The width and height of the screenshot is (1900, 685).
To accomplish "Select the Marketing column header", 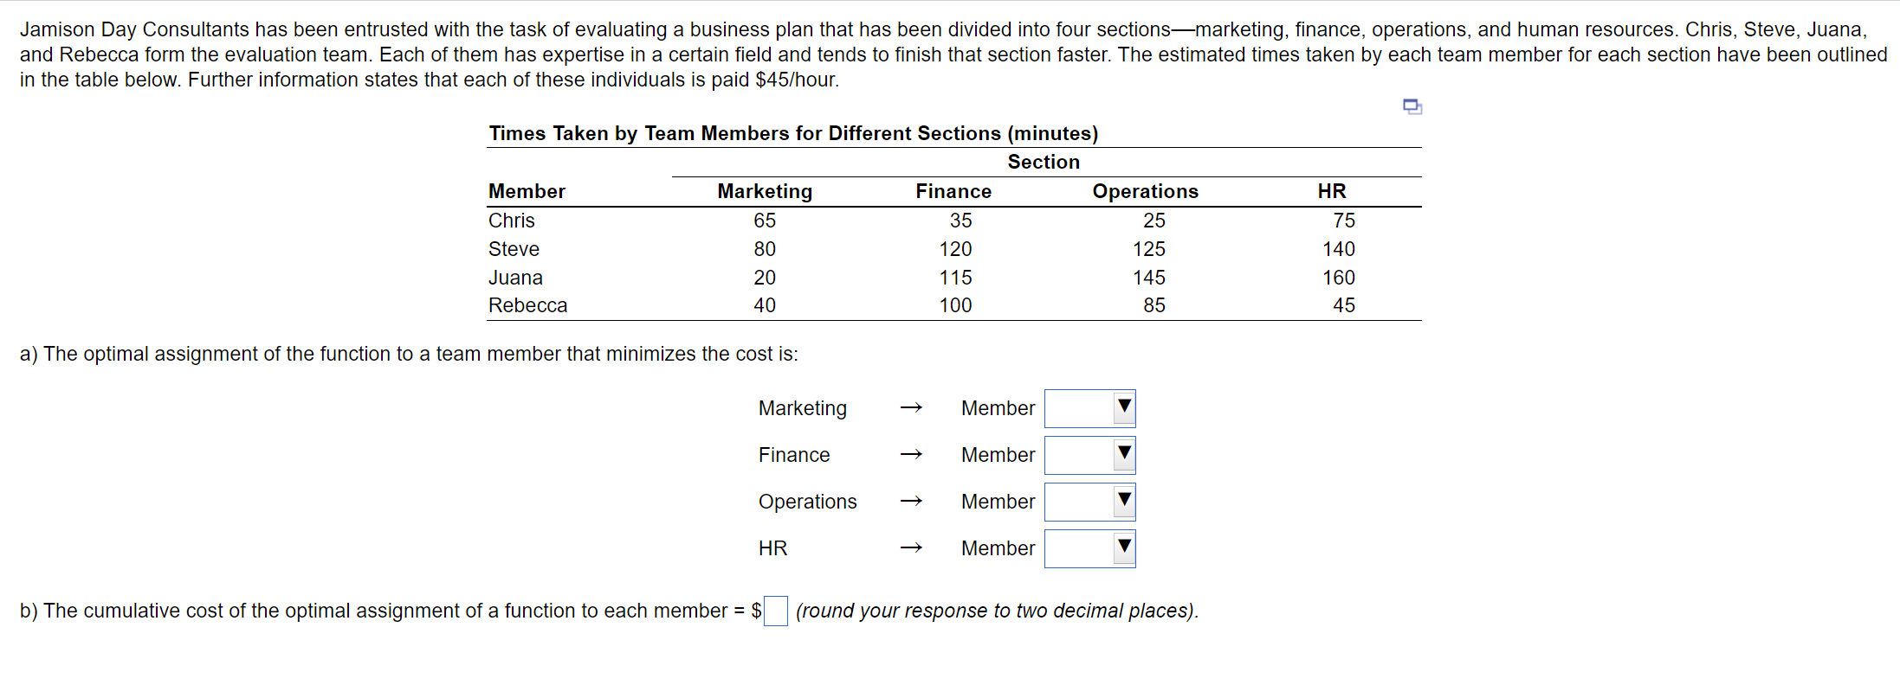I will tap(765, 191).
